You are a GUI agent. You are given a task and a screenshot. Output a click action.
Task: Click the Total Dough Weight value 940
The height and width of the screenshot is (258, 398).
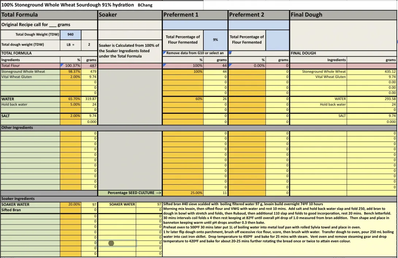70,34
